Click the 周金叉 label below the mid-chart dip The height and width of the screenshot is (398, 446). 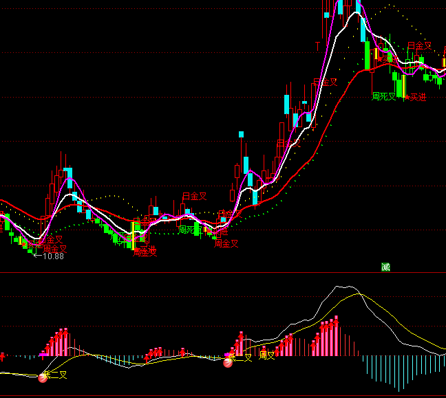[226, 243]
